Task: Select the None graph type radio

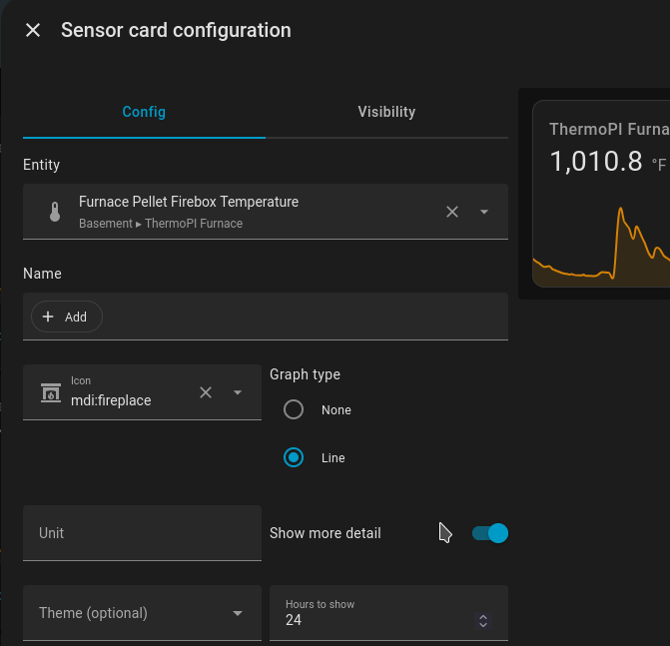Action: [294, 409]
